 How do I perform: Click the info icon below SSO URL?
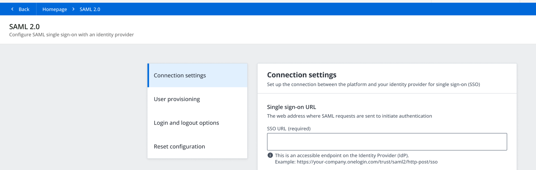click(x=270, y=155)
